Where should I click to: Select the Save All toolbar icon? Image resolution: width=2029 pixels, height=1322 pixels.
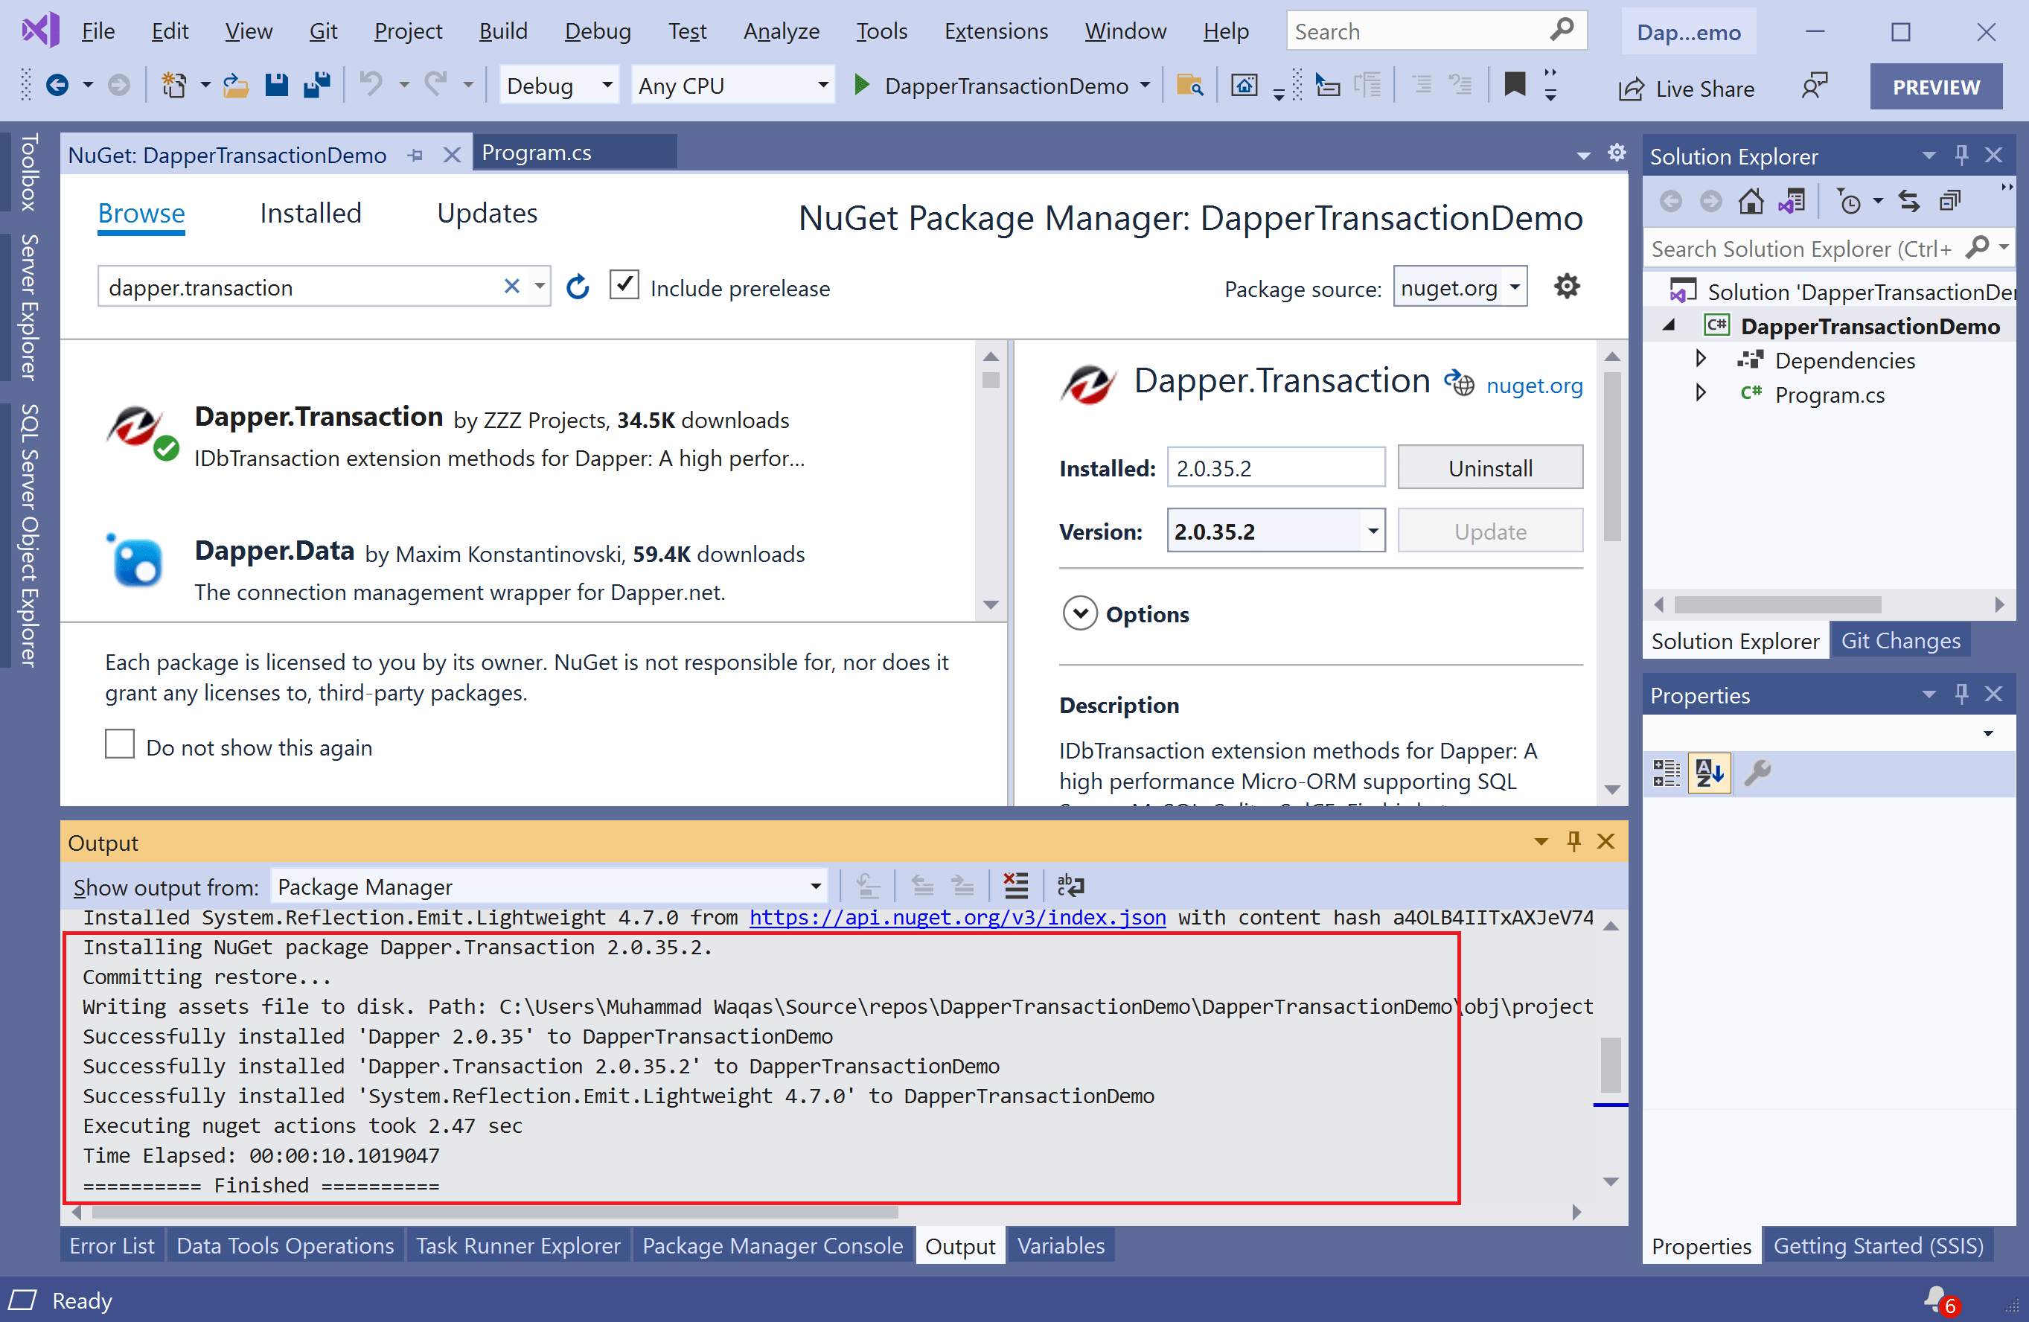point(316,84)
